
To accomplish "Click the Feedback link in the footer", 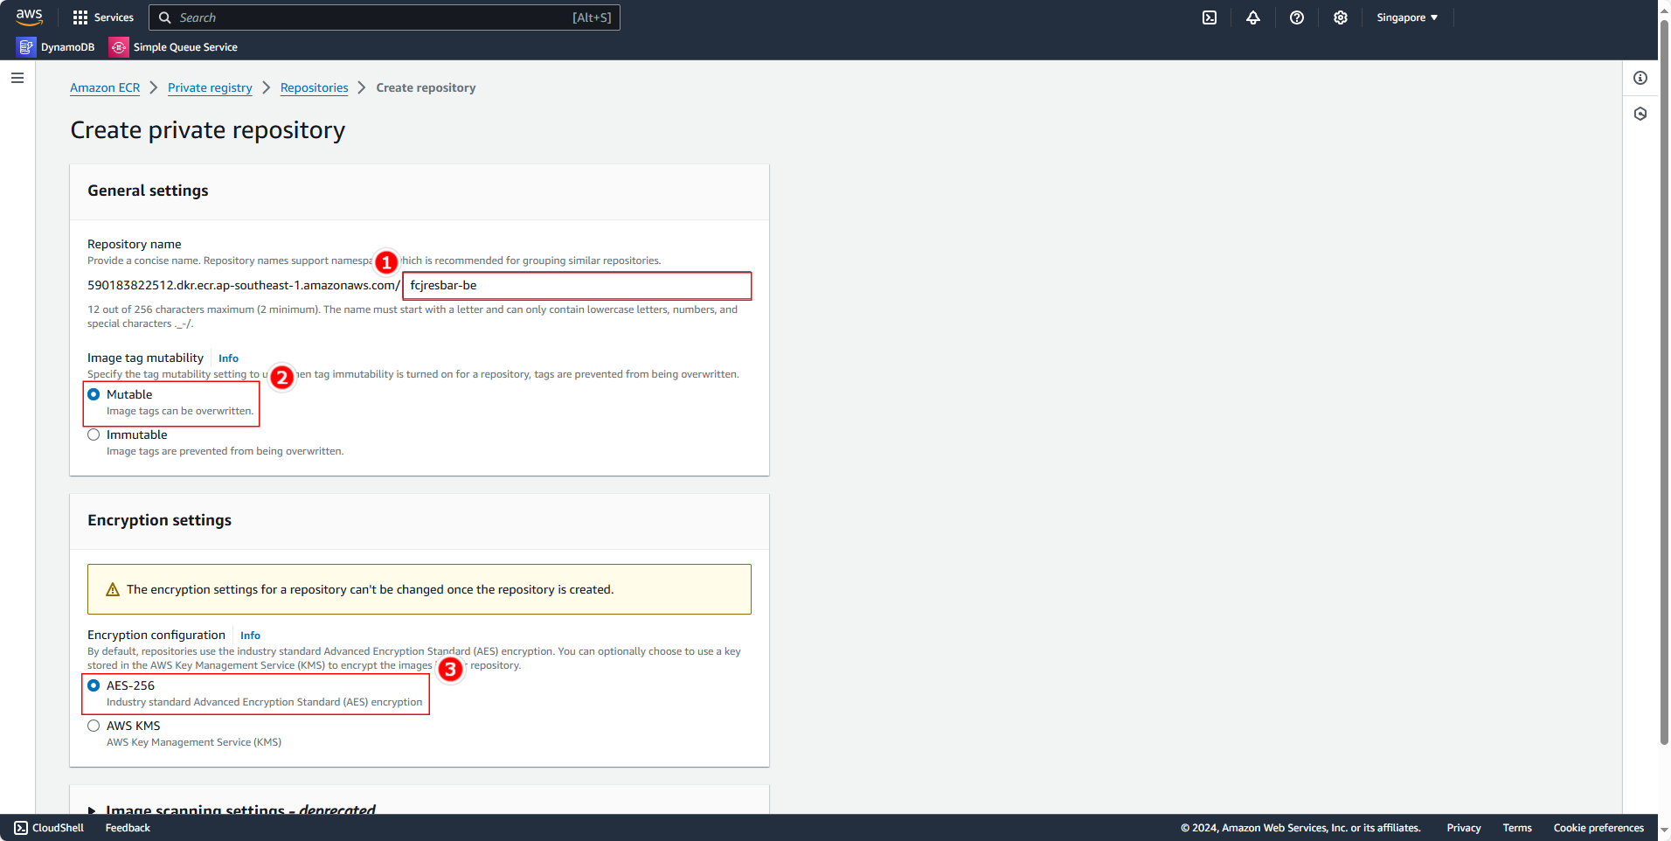I will [x=128, y=828].
